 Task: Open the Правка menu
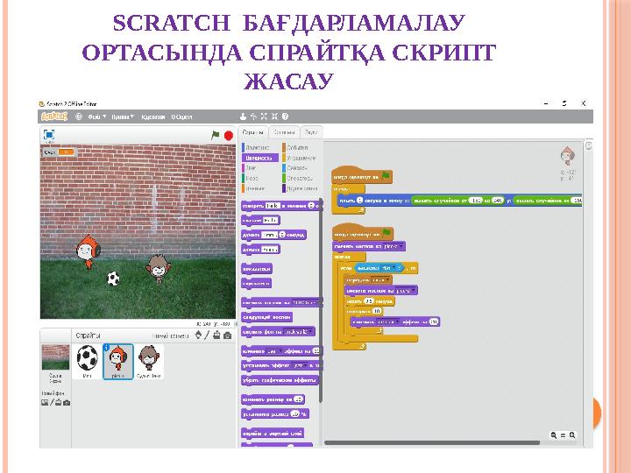(123, 116)
